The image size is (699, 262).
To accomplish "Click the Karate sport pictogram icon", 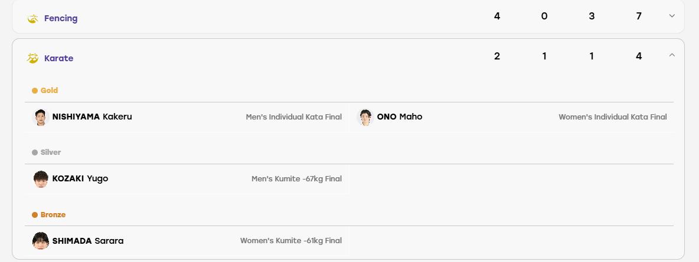I will (x=32, y=58).
